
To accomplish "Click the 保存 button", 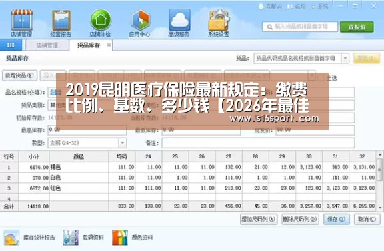I will [x=337, y=219].
